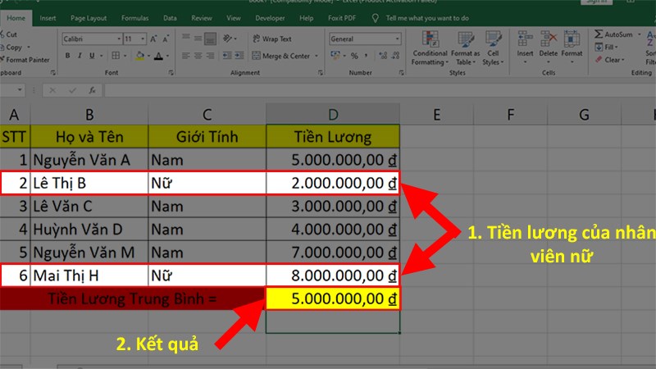Open the Data tab
This screenshot has height=369, width=656.
click(170, 18)
